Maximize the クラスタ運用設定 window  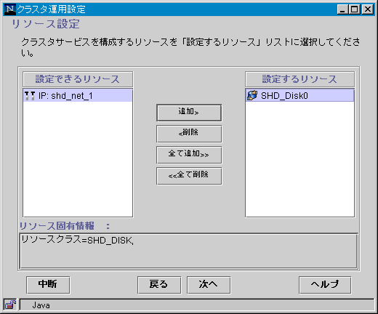coord(354,9)
